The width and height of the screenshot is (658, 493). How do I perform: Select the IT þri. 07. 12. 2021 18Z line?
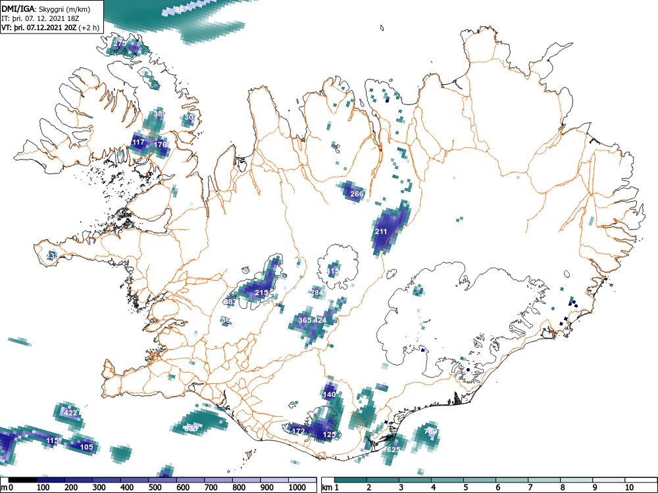click(40, 19)
